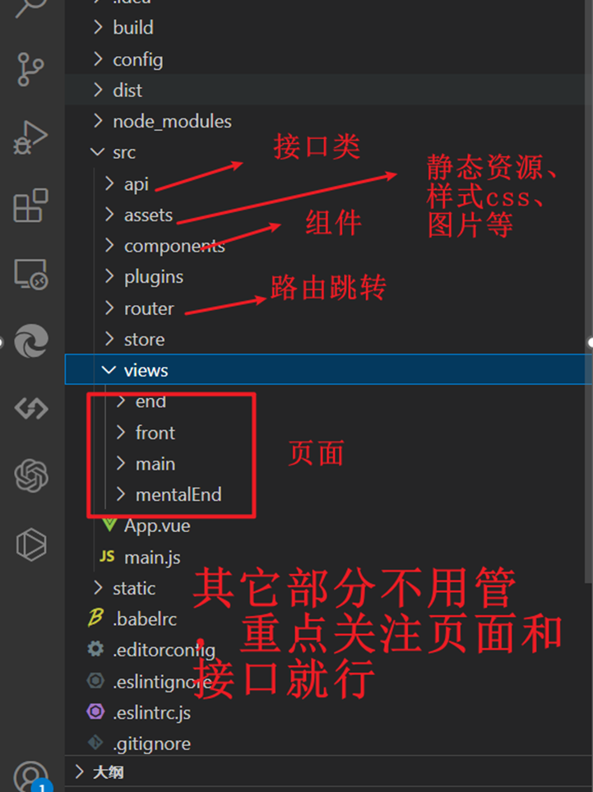This screenshot has width=593, height=792.
Task: Collapse the src folder
Action: click(x=328, y=152)
